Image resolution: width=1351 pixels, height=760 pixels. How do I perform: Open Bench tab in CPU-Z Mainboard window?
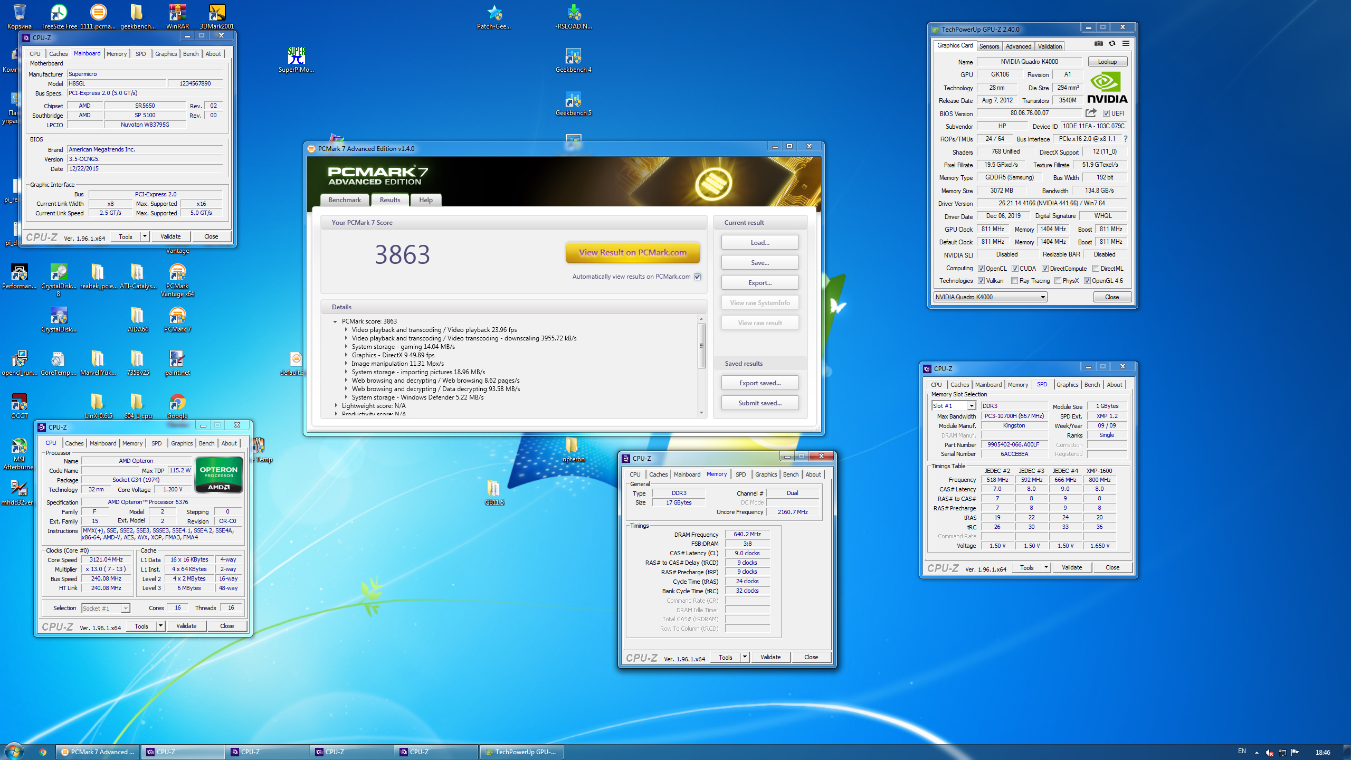pyautogui.click(x=191, y=54)
